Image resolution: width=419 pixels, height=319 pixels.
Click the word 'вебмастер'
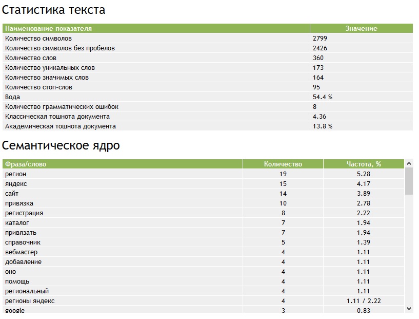tap(21, 252)
